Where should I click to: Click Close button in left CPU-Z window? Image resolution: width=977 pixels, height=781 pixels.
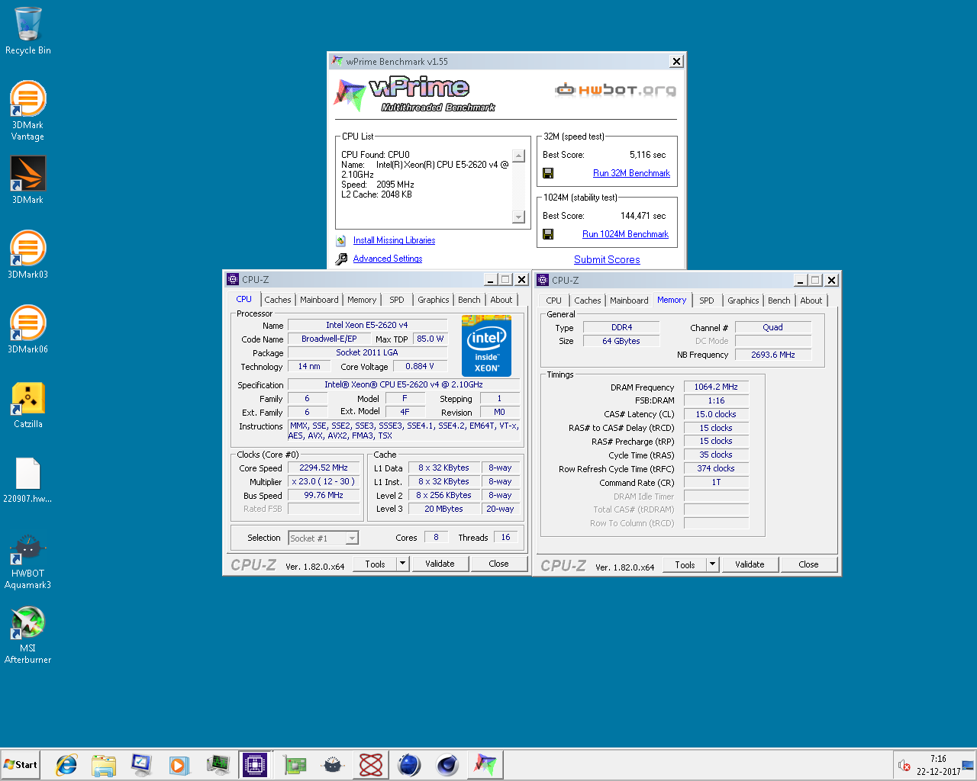pyautogui.click(x=498, y=564)
